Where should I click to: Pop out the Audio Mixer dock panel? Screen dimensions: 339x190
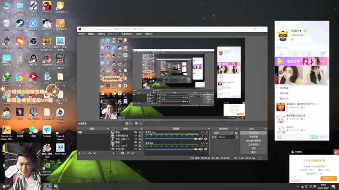pos(208,129)
